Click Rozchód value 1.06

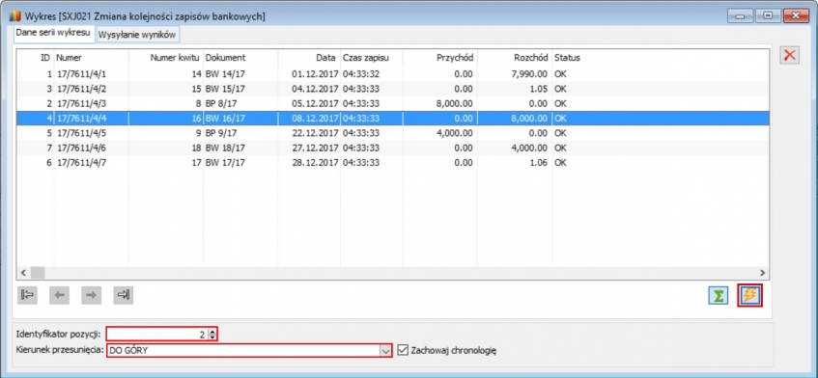click(539, 162)
